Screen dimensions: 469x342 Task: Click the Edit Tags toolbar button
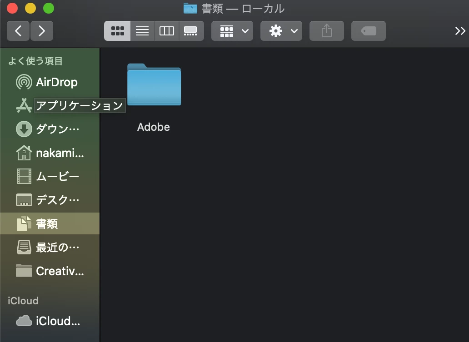[369, 31]
